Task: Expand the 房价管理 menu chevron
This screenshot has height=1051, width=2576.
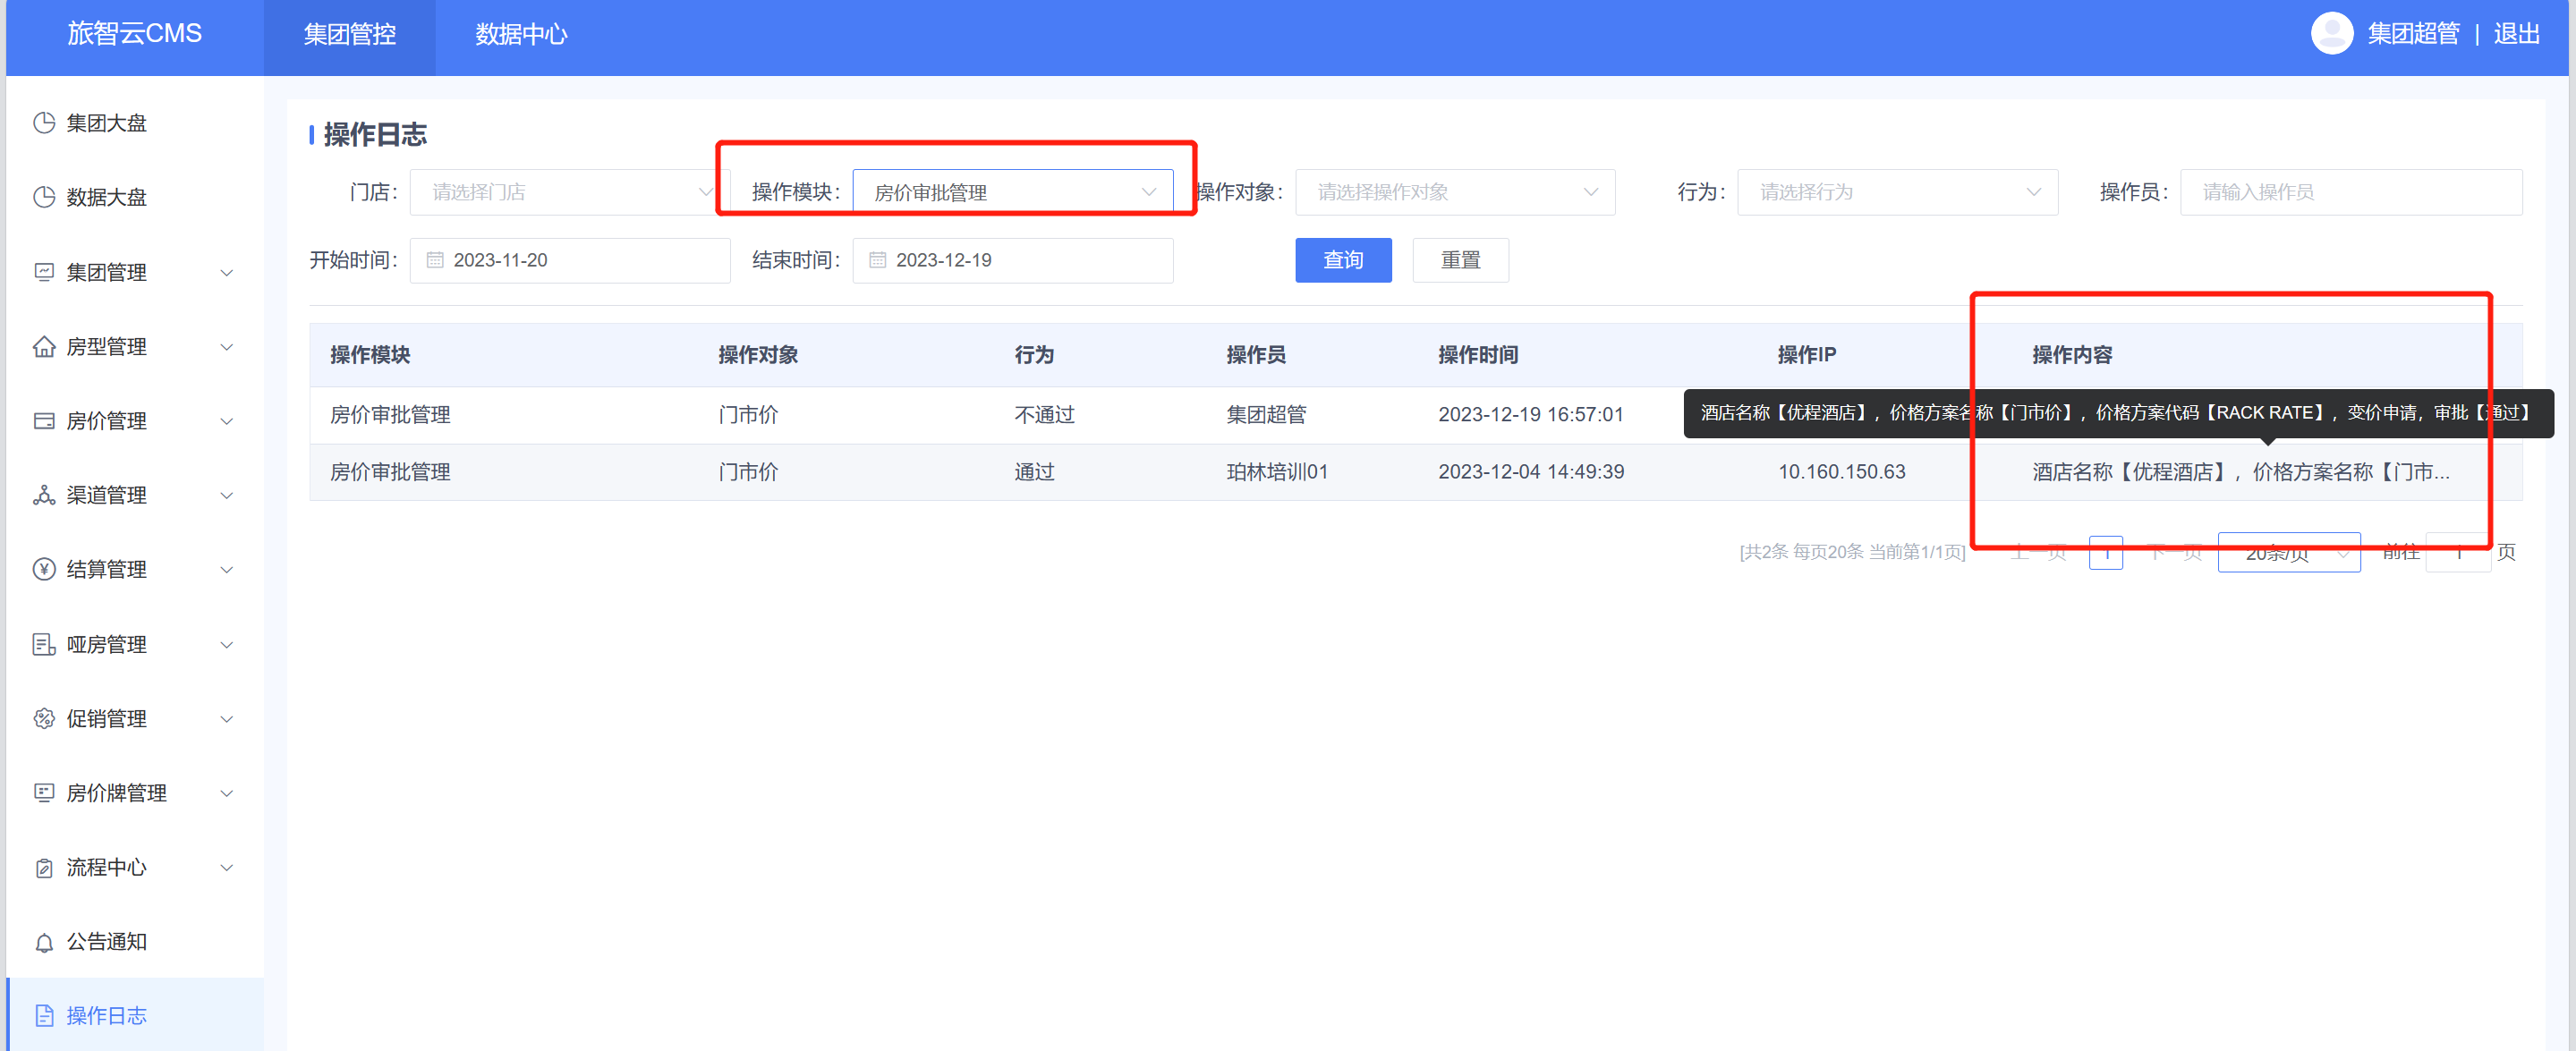Action: [227, 421]
